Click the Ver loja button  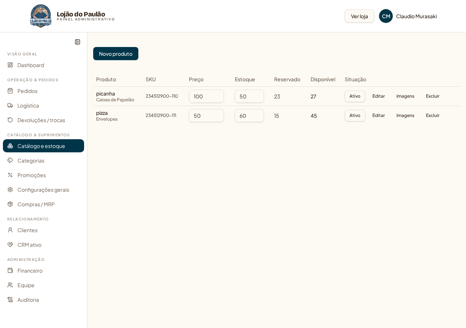click(359, 16)
